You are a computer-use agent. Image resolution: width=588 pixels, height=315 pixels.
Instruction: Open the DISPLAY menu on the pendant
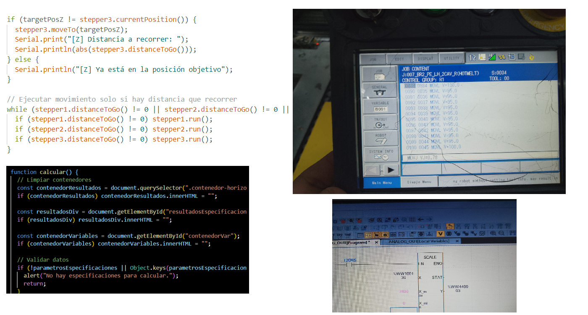[x=425, y=59]
